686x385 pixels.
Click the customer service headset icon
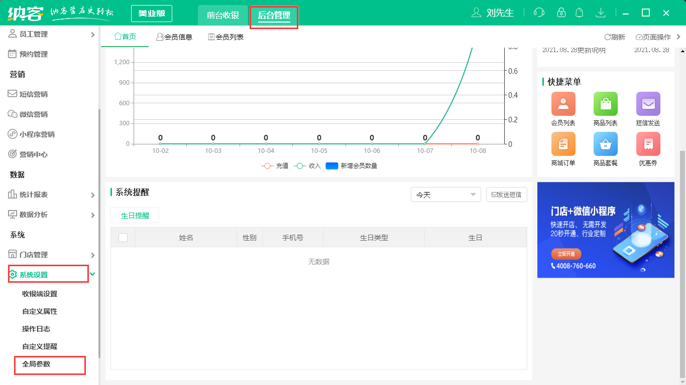coord(539,13)
